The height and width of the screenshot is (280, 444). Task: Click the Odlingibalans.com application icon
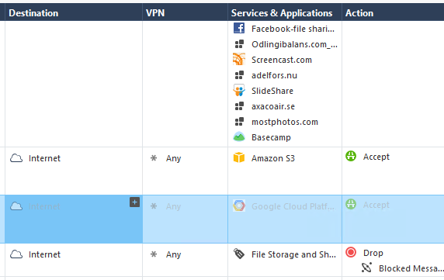tap(239, 44)
